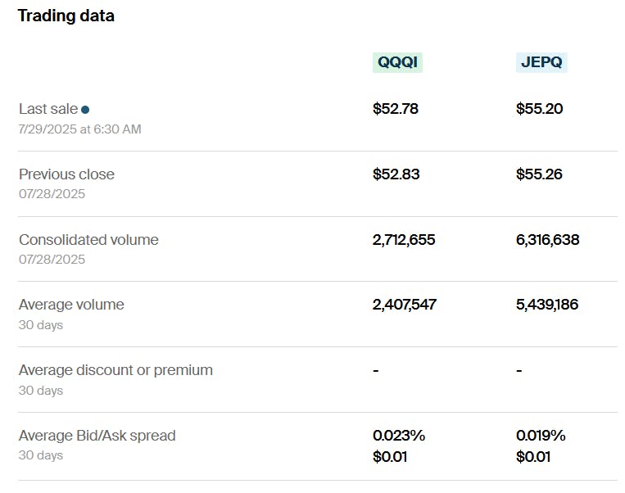
Task: Click the Average discount or premium label
Action: click(x=115, y=370)
